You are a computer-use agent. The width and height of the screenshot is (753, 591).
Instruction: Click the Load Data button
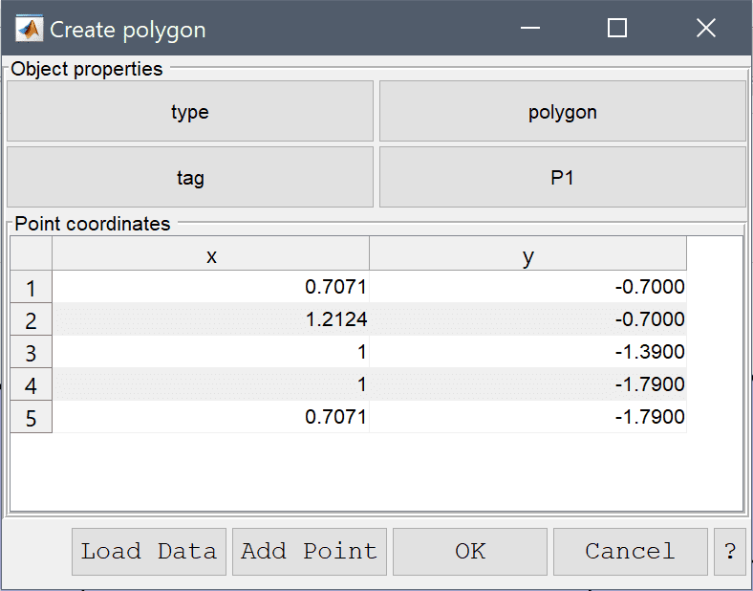pyautogui.click(x=149, y=552)
